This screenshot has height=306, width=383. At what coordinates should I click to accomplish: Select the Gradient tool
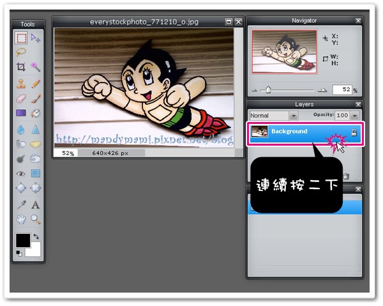21,112
